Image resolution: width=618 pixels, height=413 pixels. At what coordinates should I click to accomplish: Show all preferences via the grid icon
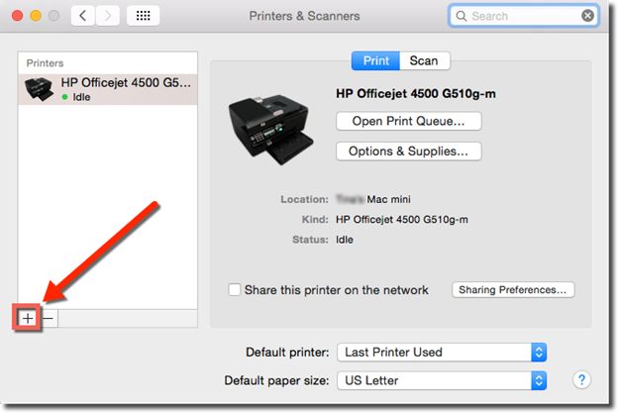[x=143, y=16]
